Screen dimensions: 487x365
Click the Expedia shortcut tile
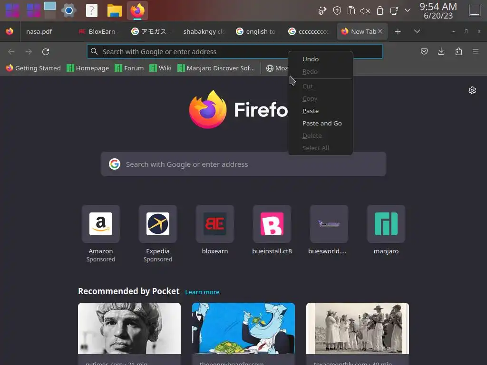[158, 224]
